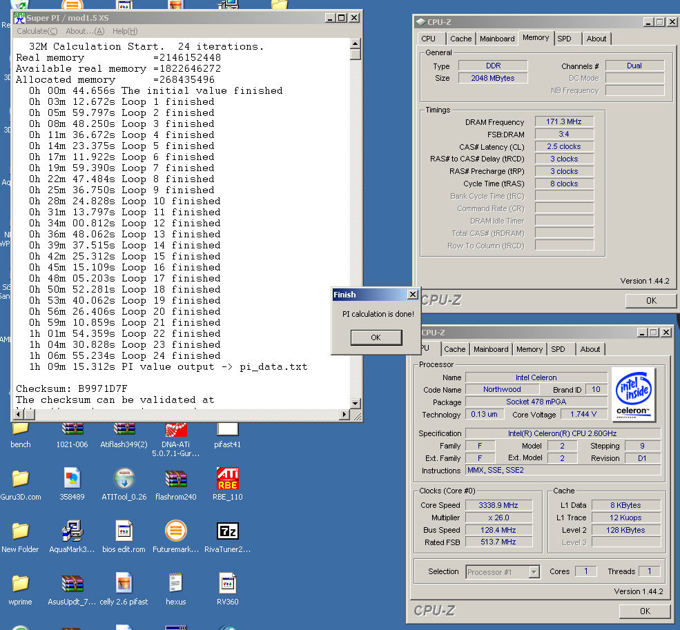Image resolution: width=680 pixels, height=630 pixels.
Task: Open Help menu in Super PI
Action: (x=125, y=31)
